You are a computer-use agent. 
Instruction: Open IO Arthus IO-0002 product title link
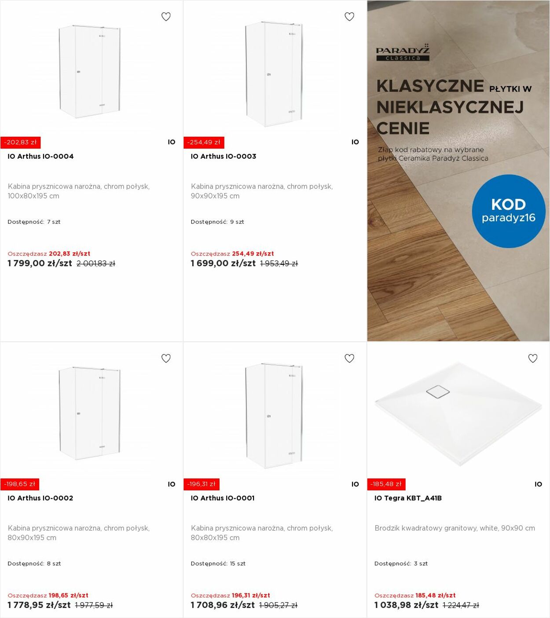[x=40, y=498]
